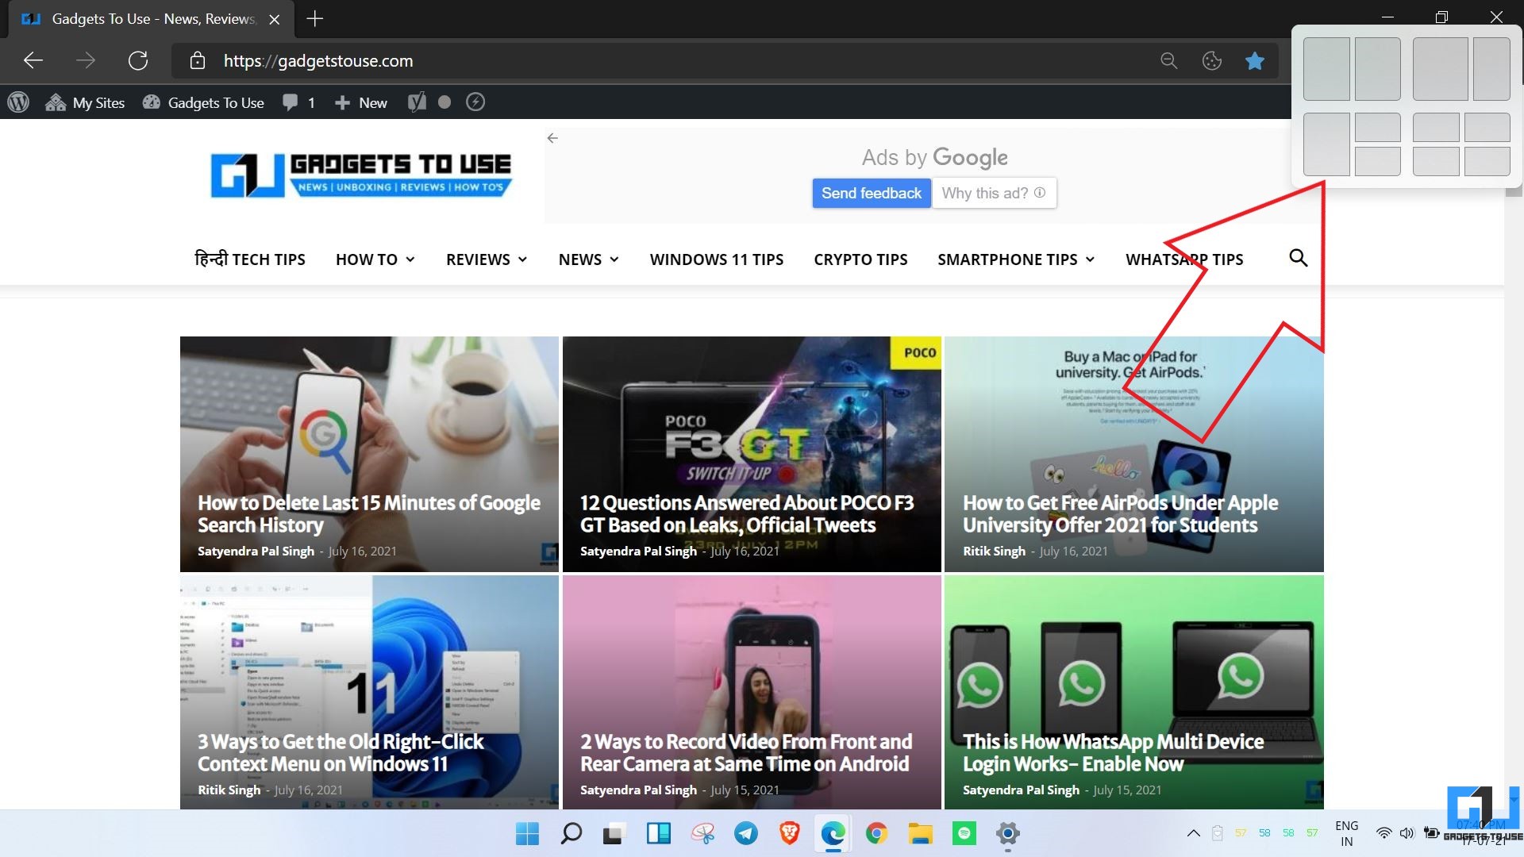Screen dimensions: 1524x857
Task: Open Wi-Fi network tray icon
Action: [x=1384, y=833]
